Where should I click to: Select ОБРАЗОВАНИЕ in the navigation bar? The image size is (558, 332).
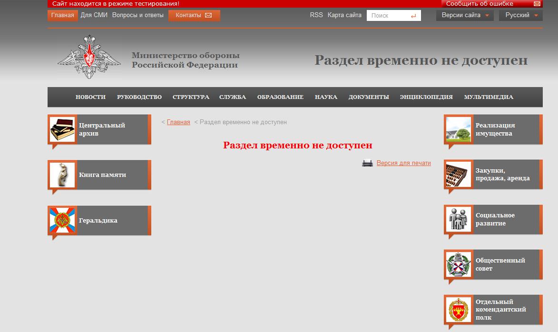click(x=280, y=97)
